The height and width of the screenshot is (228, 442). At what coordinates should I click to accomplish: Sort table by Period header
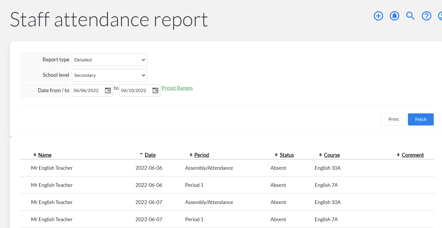coord(202,155)
